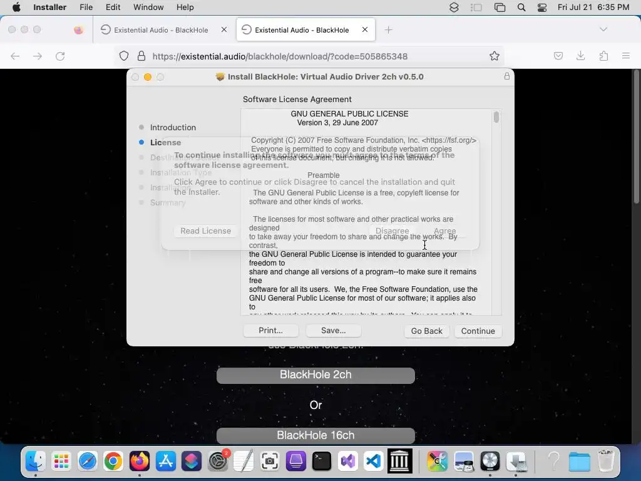Select the License step in sidebar
This screenshot has height=481, width=641.
[x=165, y=142]
